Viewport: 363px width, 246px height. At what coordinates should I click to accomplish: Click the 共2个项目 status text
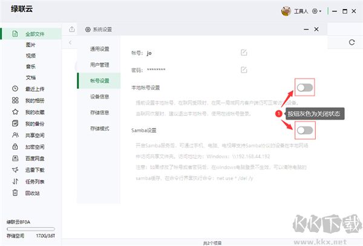tap(212, 243)
